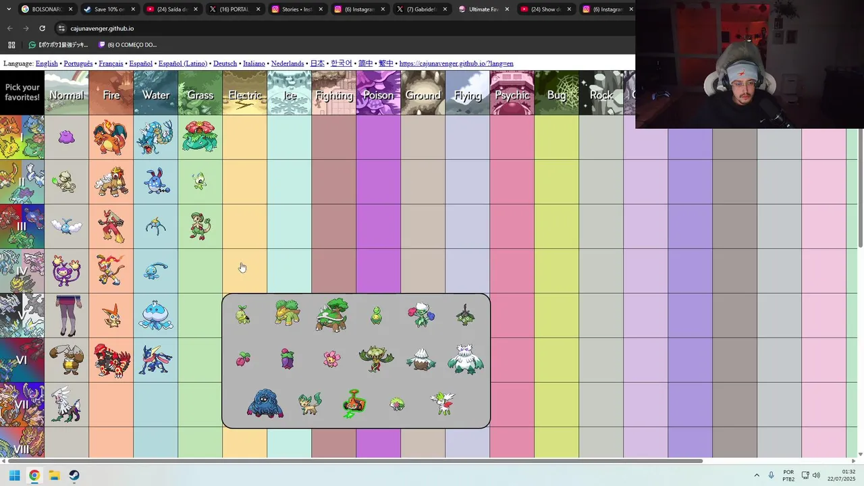
Task: Select Sky Forme Shaymin
Action: (443, 403)
